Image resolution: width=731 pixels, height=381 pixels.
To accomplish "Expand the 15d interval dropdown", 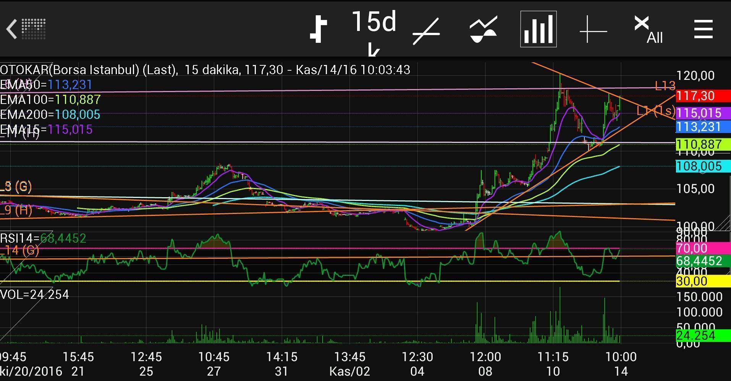I will coord(374,22).
